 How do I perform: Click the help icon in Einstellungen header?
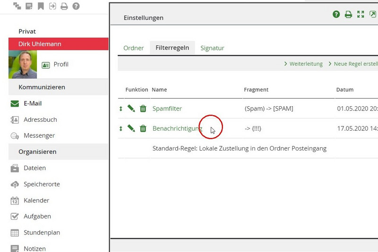tap(336, 15)
